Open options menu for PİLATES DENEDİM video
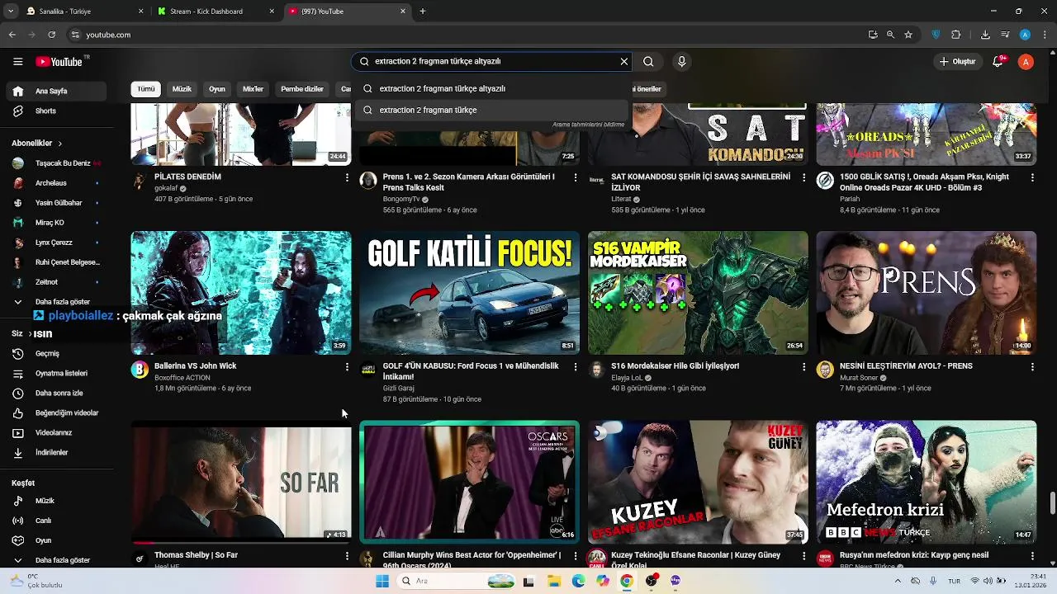This screenshot has height=594, width=1057. (x=347, y=177)
